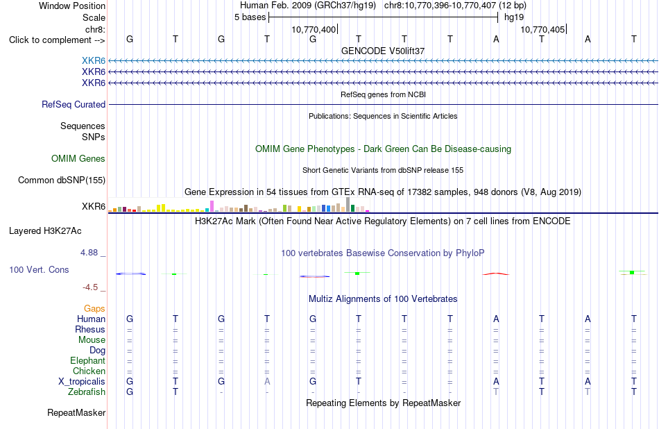The image size is (659, 429).
Task: Click the pale 'A' in X_tropicalis alignment row
Action: coord(267,382)
